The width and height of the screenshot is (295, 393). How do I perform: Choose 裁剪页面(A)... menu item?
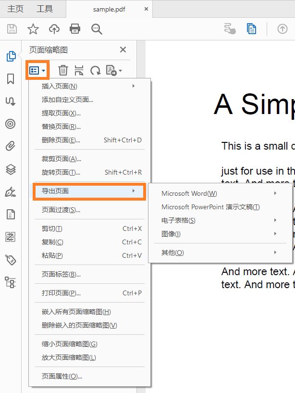89,159
